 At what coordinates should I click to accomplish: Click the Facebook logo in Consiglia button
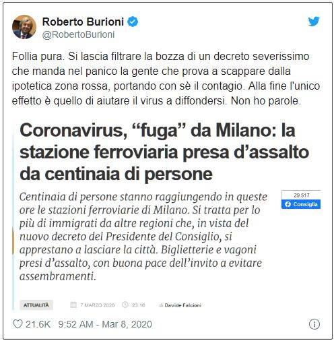click(x=288, y=204)
